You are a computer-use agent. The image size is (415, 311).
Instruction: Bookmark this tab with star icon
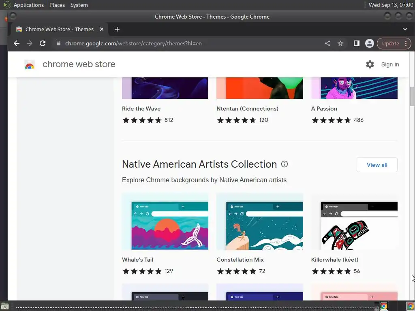pos(340,43)
